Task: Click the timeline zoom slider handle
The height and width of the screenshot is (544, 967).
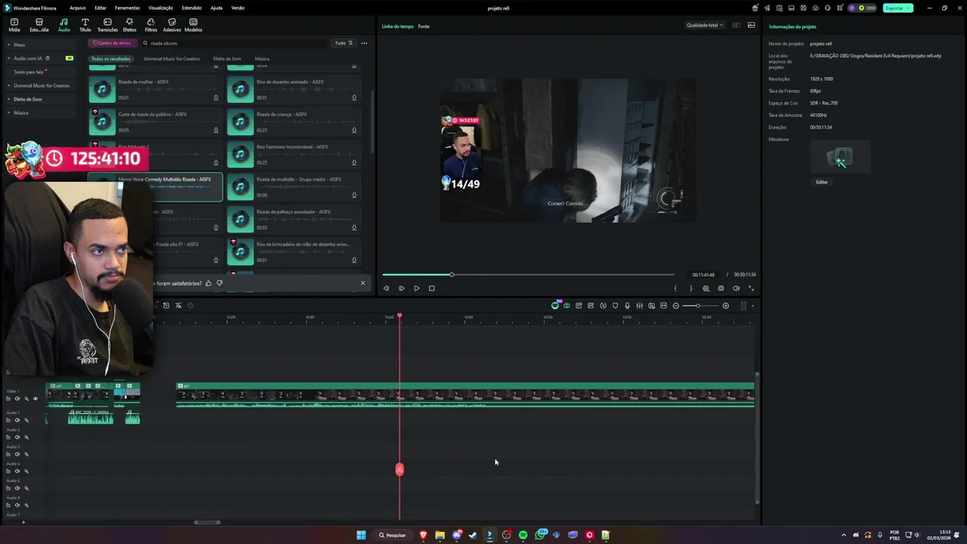Action: point(698,306)
